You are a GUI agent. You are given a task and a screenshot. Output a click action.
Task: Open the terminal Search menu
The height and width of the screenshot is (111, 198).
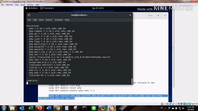click(x=49, y=20)
